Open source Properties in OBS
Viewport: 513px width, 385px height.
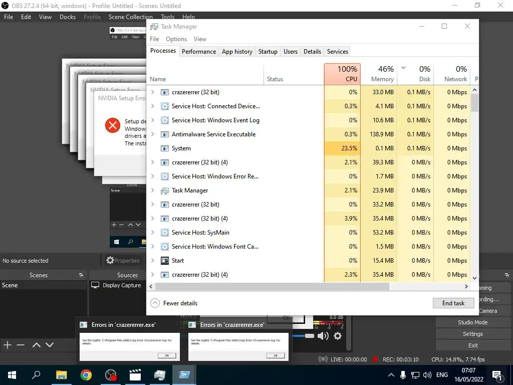point(123,261)
